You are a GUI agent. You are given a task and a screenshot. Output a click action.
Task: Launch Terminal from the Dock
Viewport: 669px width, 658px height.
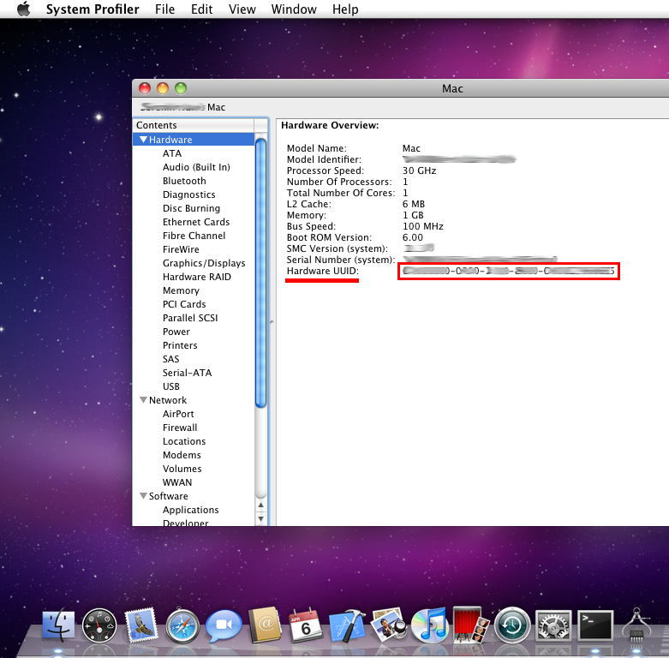595,625
